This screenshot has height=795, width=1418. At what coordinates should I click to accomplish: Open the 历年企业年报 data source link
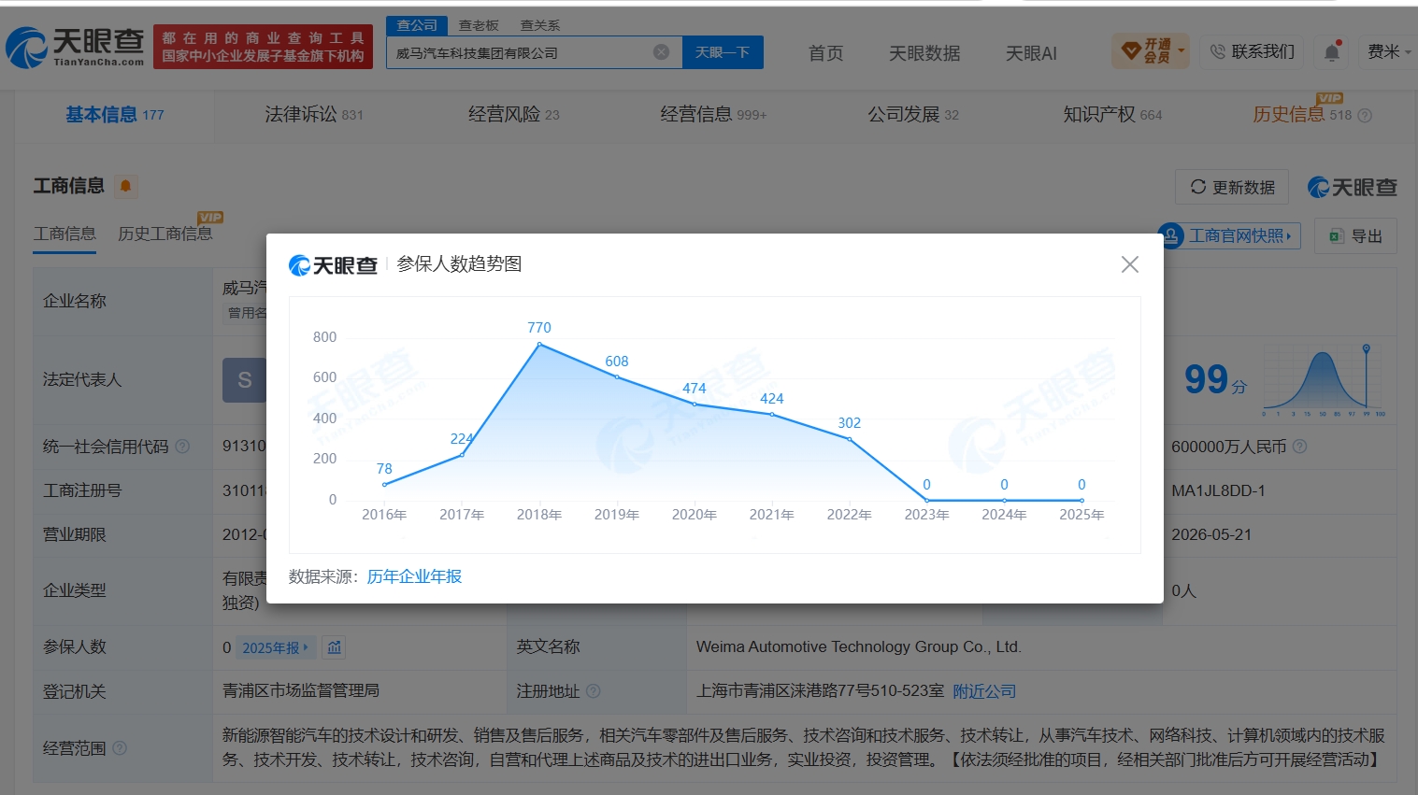click(x=414, y=576)
